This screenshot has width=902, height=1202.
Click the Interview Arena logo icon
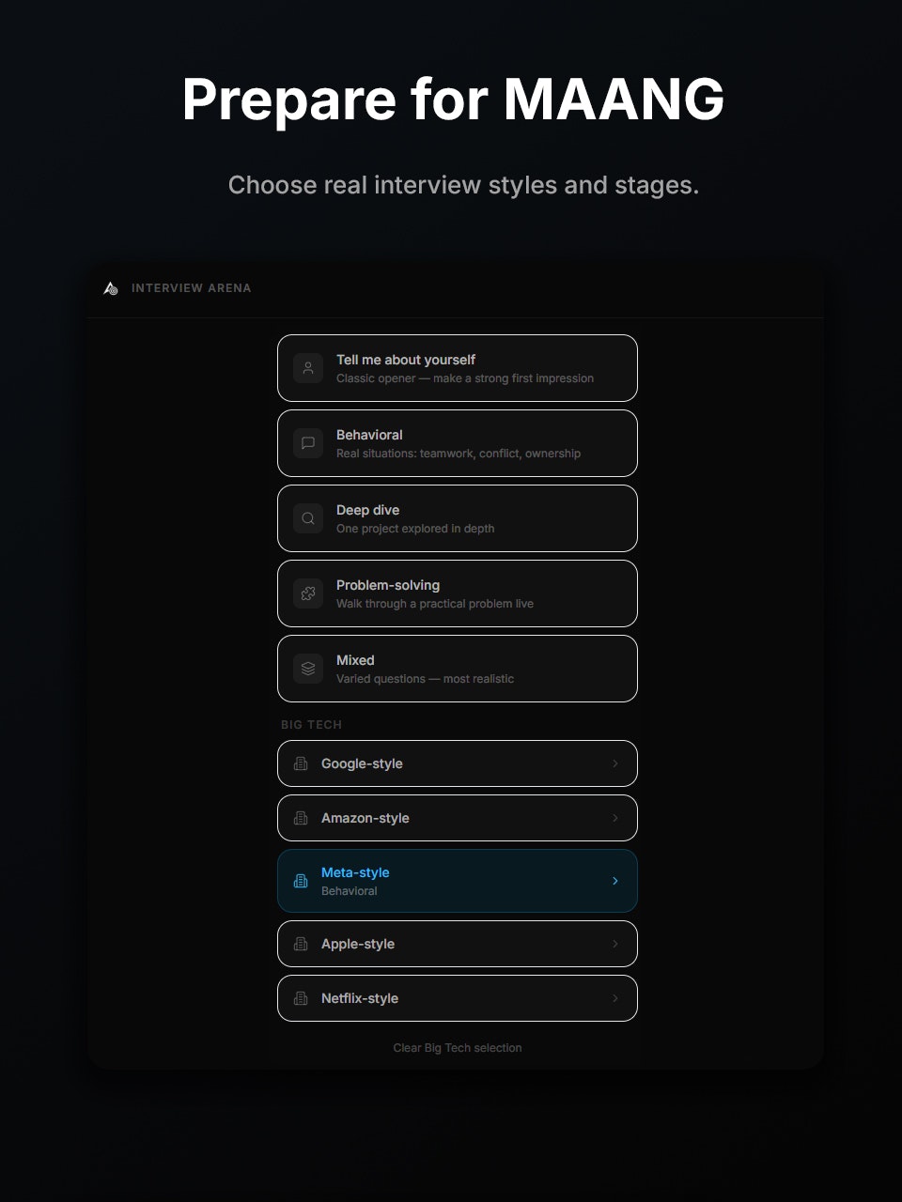[x=111, y=288]
